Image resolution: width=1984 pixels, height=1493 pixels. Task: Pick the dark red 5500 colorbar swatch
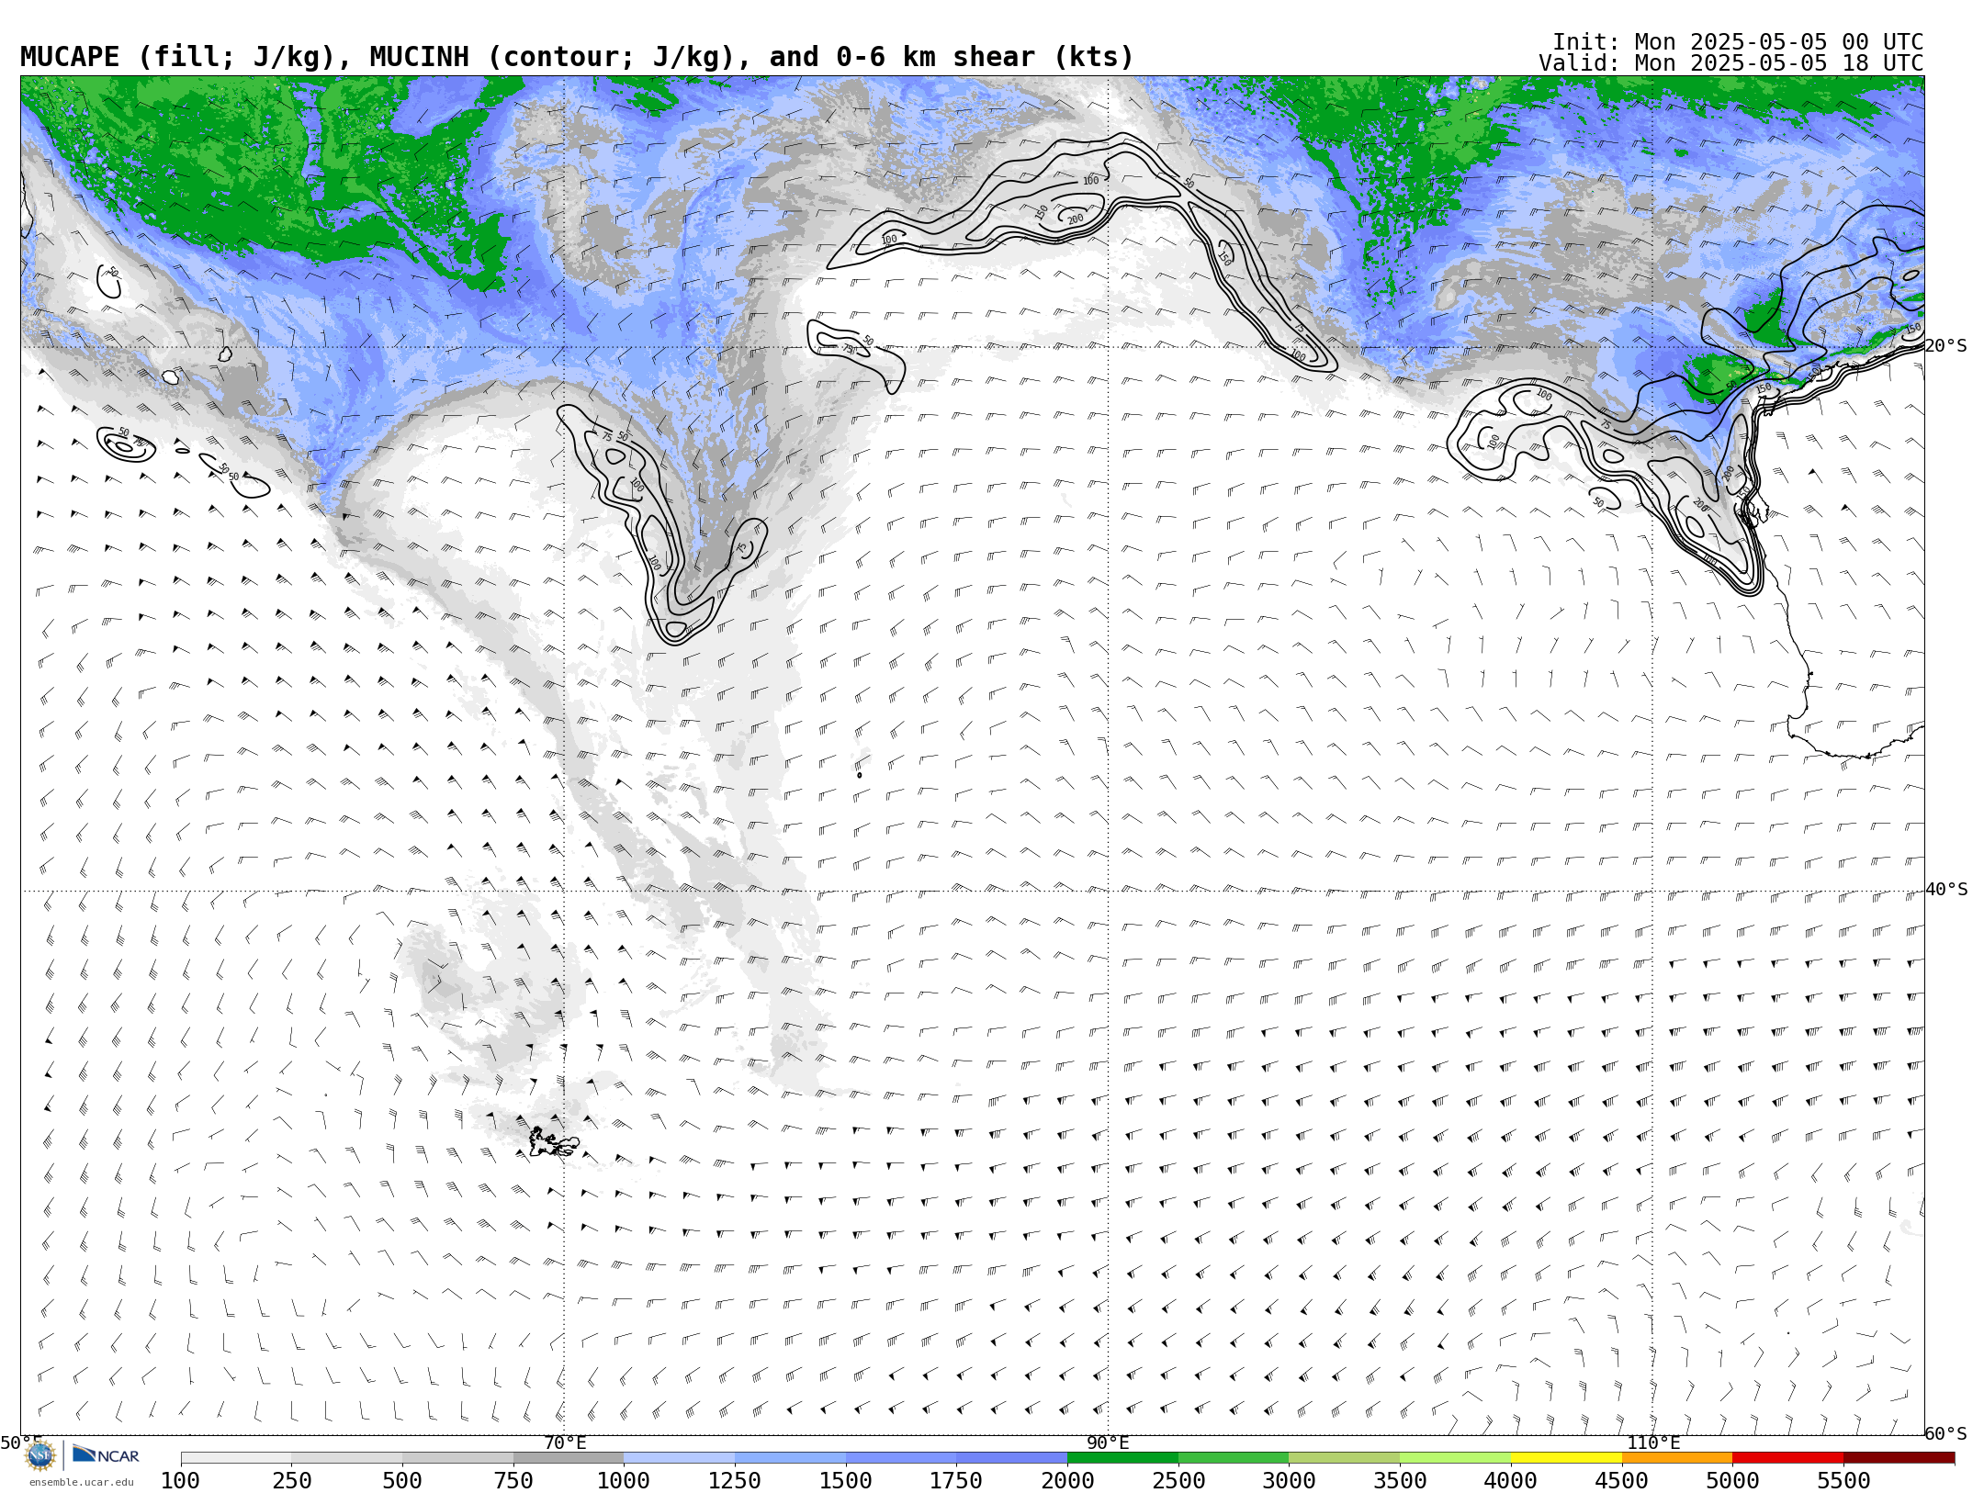(x=1899, y=1458)
